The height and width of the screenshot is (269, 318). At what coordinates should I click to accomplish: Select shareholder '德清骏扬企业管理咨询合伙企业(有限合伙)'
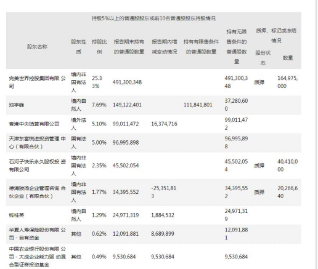[37, 192]
